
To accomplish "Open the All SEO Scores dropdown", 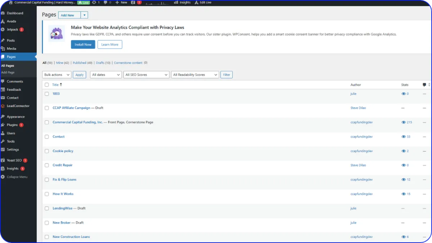I will point(146,75).
